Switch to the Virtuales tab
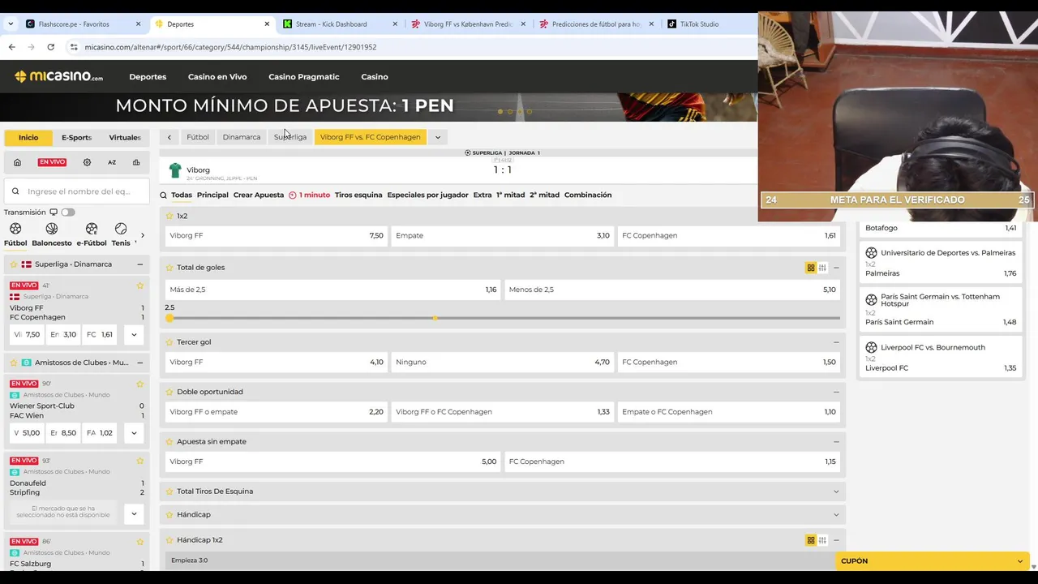This screenshot has width=1038, height=584. [x=125, y=138]
